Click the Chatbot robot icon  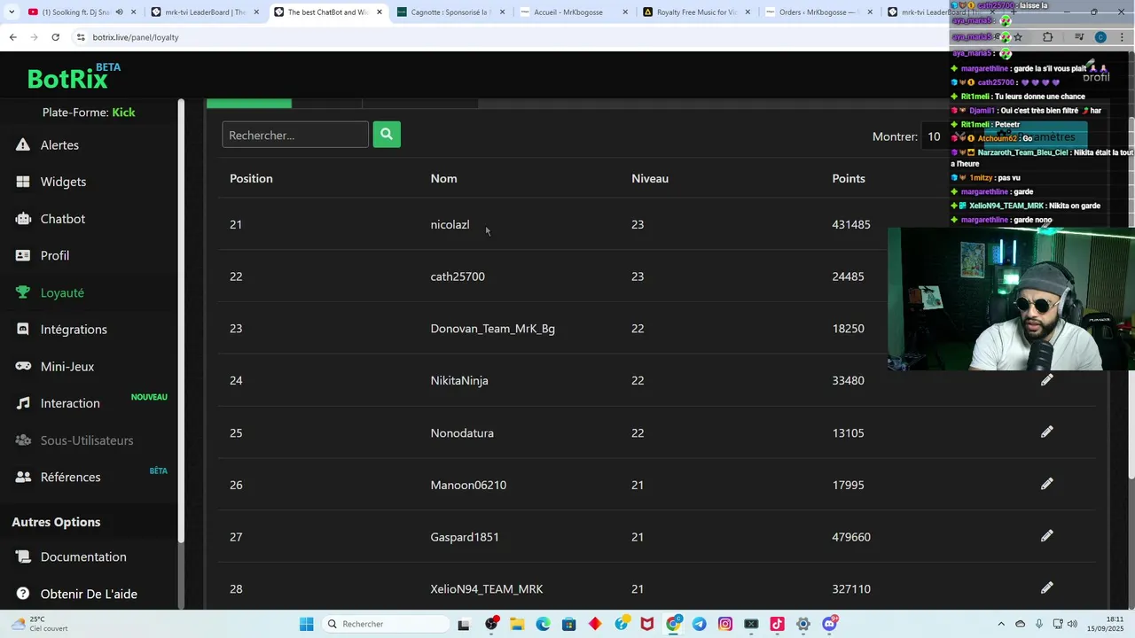point(23,218)
